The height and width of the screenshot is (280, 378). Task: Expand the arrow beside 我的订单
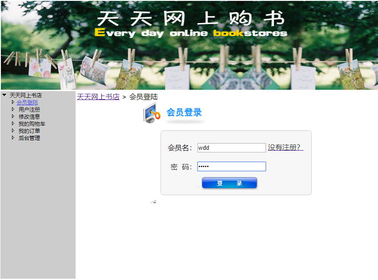(x=13, y=131)
